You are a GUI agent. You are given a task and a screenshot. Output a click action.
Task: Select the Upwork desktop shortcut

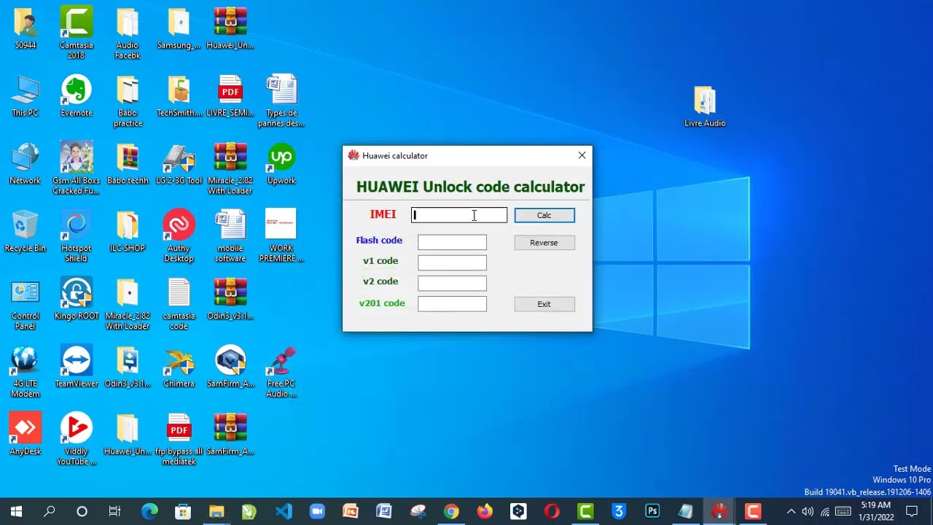pos(281,164)
